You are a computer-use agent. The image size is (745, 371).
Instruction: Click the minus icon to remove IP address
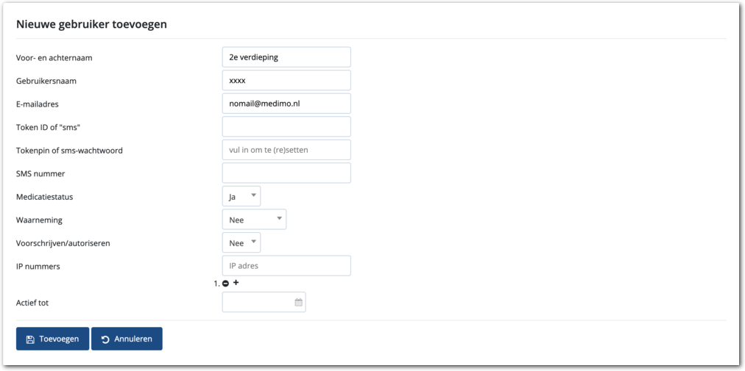(225, 284)
